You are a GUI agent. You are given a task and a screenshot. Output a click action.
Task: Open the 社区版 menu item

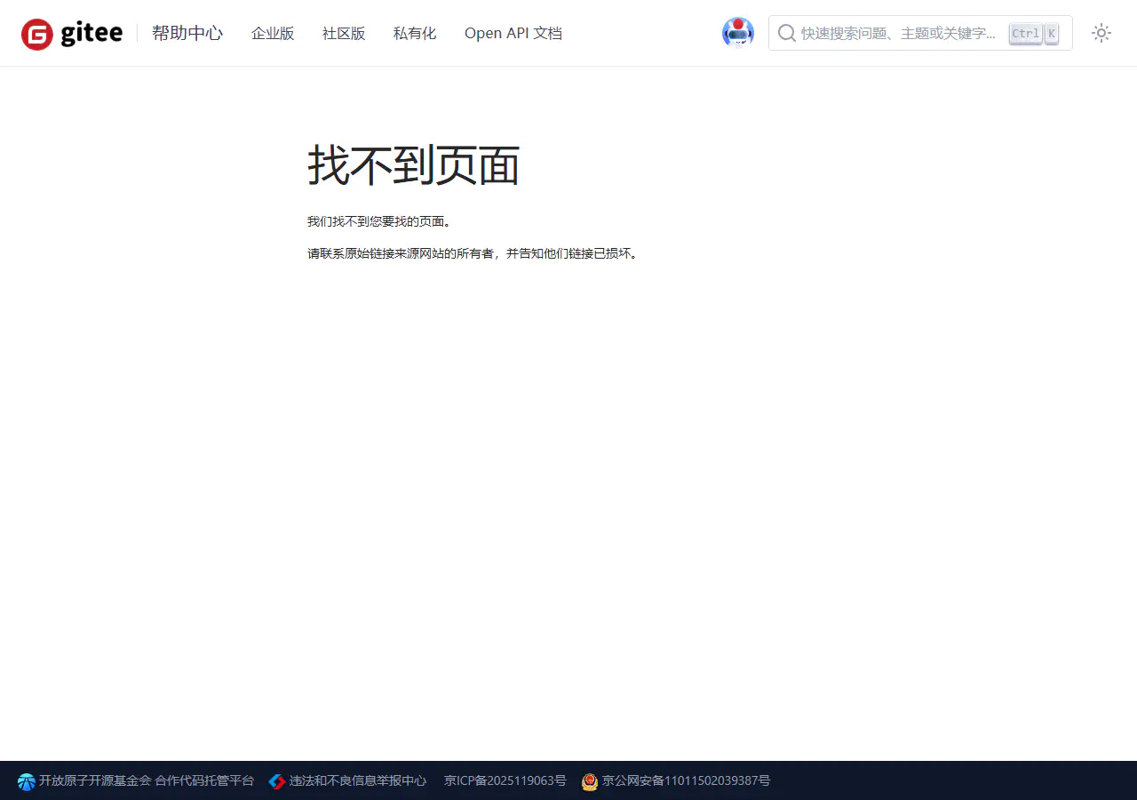(x=344, y=34)
